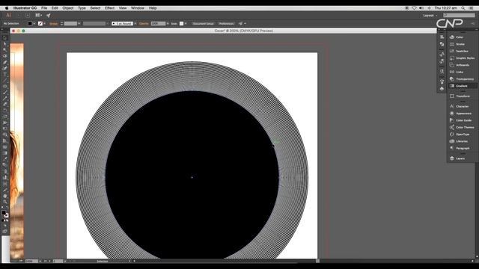Select the Lasso tool
The width and height of the screenshot is (479, 269).
4,56
